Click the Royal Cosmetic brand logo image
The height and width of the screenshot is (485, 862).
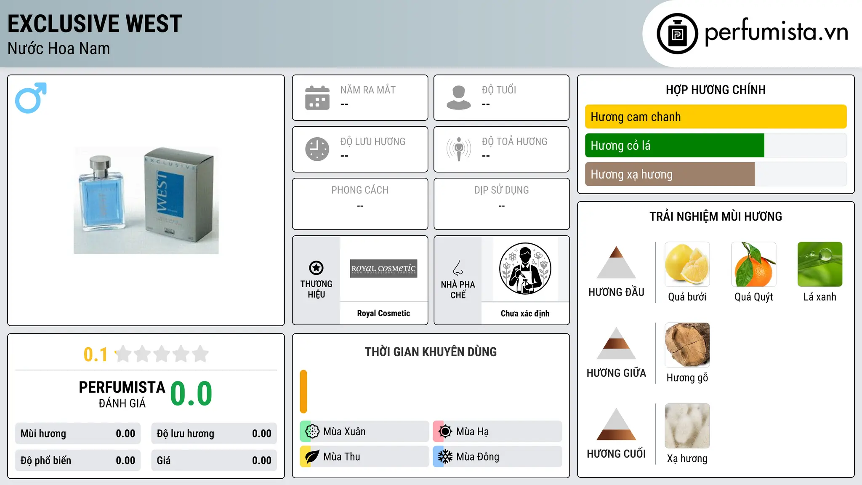(383, 269)
